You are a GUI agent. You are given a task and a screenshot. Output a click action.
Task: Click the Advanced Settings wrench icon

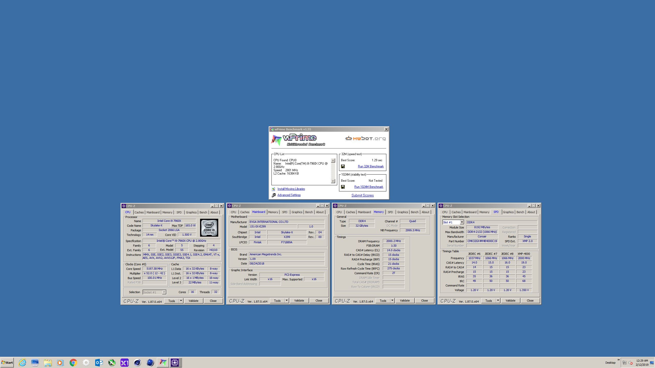[x=274, y=195]
